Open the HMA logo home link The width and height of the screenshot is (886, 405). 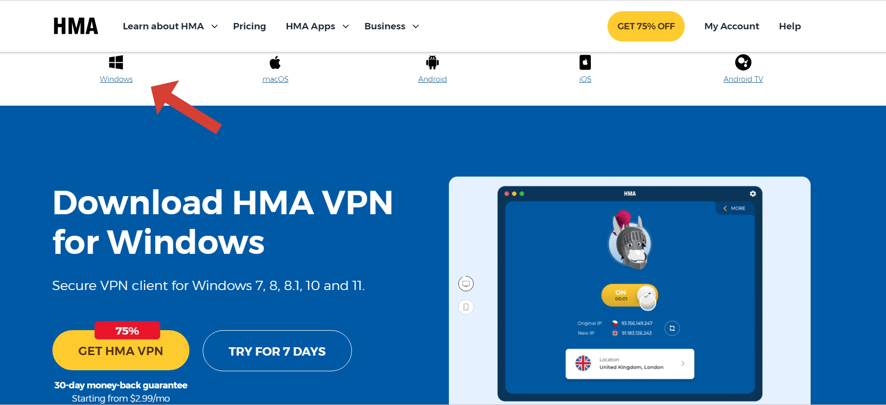[x=76, y=26]
